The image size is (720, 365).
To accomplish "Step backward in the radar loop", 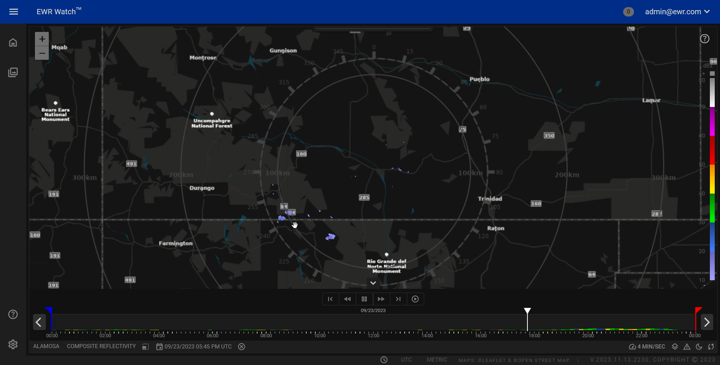I will tap(347, 299).
